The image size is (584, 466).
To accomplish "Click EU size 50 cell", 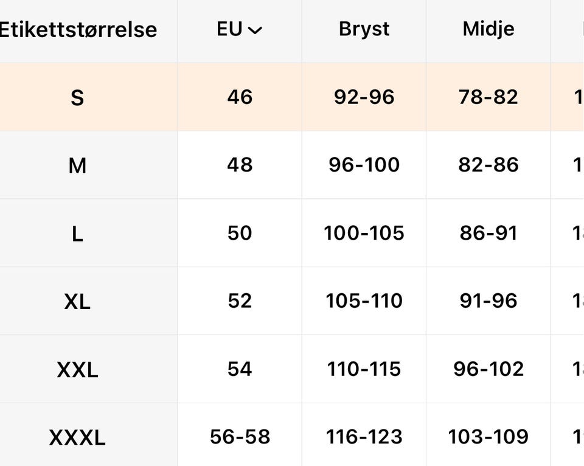I will coord(240,233).
